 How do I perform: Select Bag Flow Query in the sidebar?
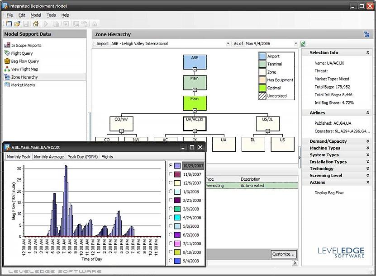25,61
